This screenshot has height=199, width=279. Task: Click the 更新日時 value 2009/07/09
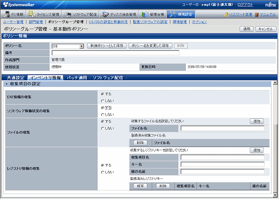[x=202, y=67]
